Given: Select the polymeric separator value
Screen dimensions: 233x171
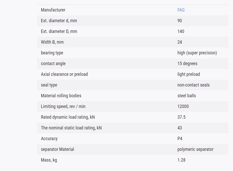Looking at the screenshot, I should pyautogui.click(x=195, y=149).
